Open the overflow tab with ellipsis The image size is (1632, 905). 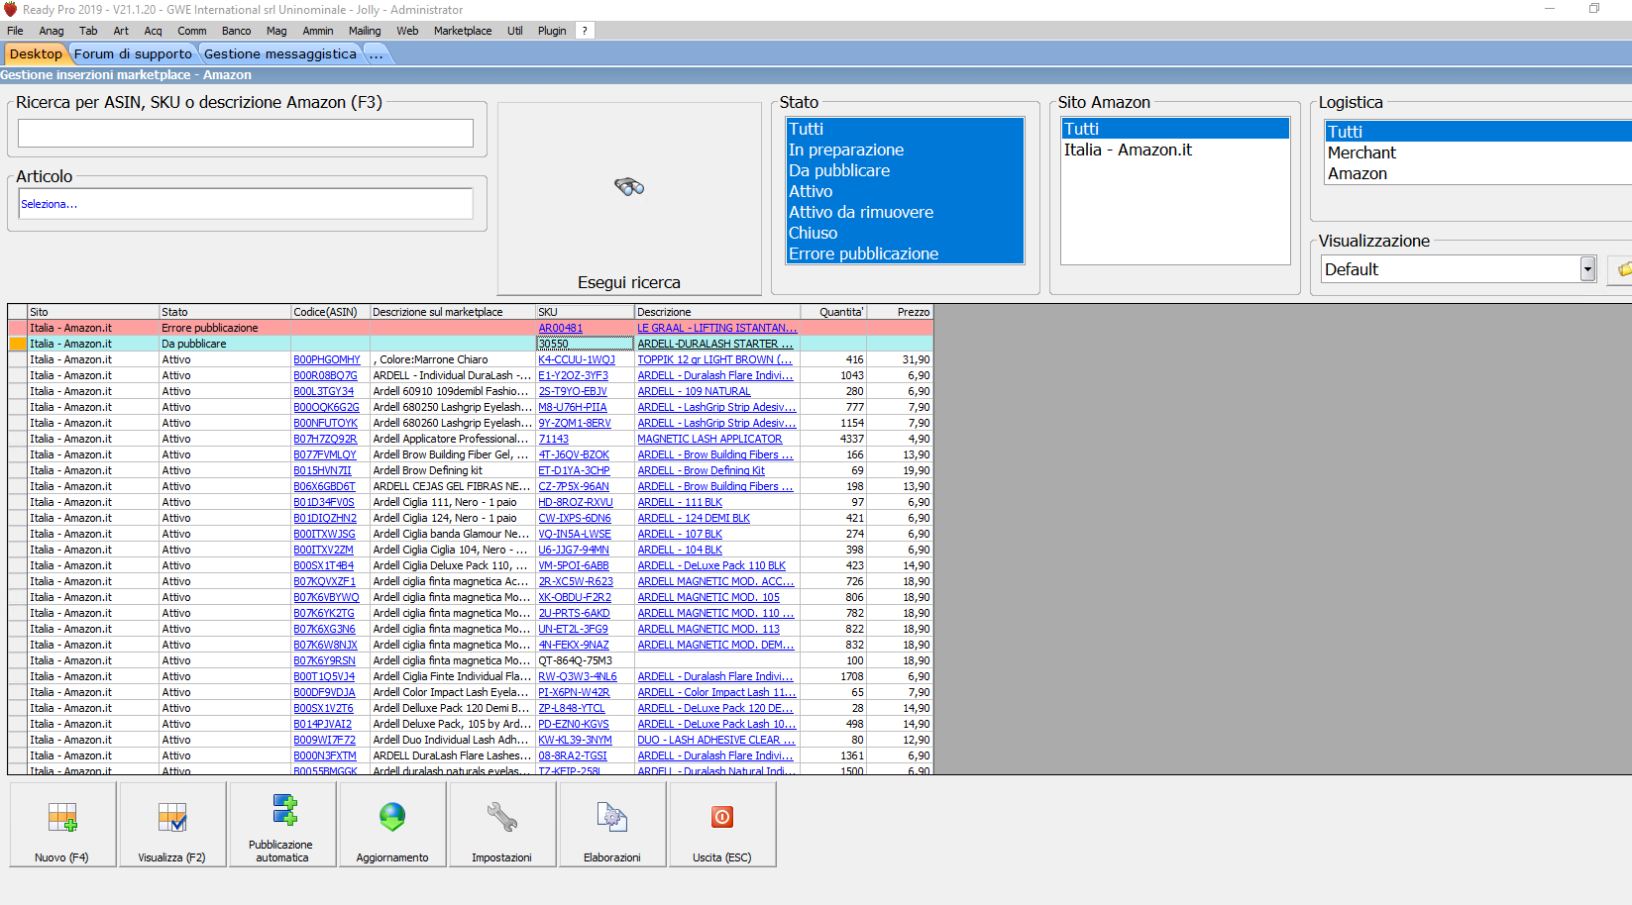(377, 54)
